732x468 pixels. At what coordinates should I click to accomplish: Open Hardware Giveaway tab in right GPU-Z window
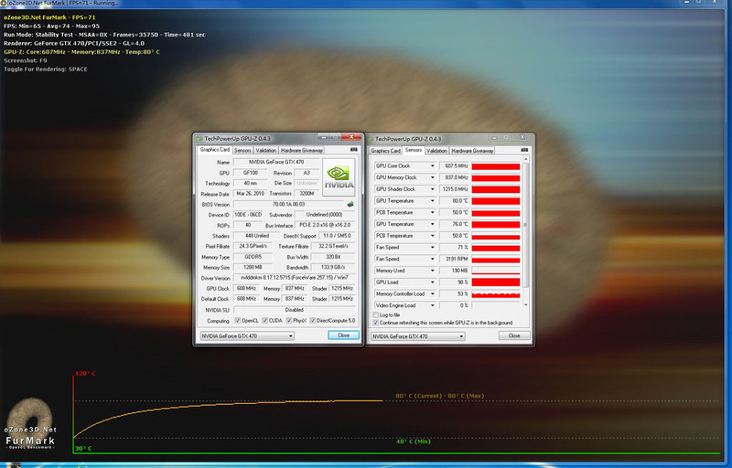(472, 151)
